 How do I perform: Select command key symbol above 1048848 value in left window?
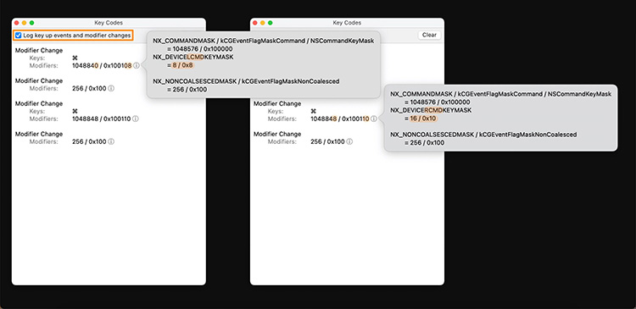click(x=75, y=112)
